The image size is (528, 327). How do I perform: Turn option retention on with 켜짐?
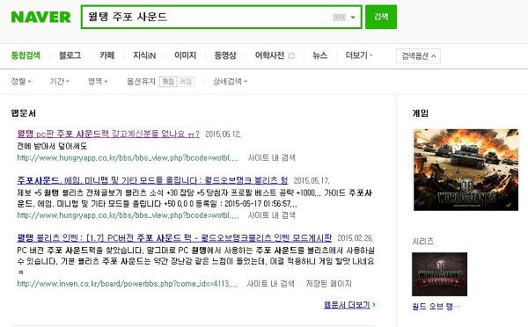click(186, 82)
